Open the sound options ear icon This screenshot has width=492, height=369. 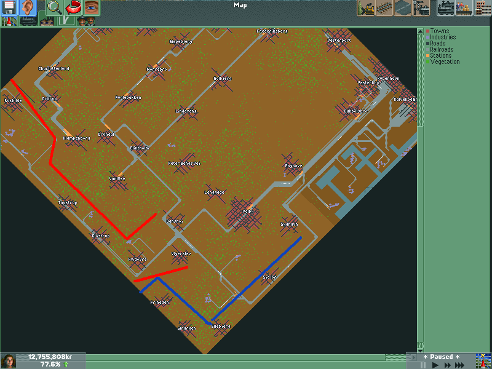pyautogui.click(x=28, y=7)
